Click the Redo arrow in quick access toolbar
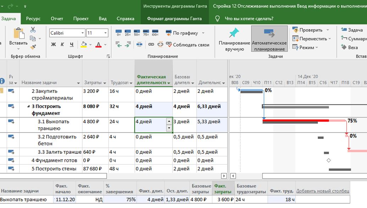The width and height of the screenshot is (367, 208). [x=10, y=6]
